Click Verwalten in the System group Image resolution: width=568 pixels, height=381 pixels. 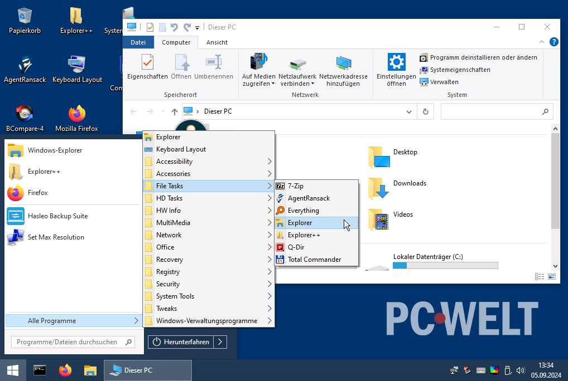coord(440,82)
